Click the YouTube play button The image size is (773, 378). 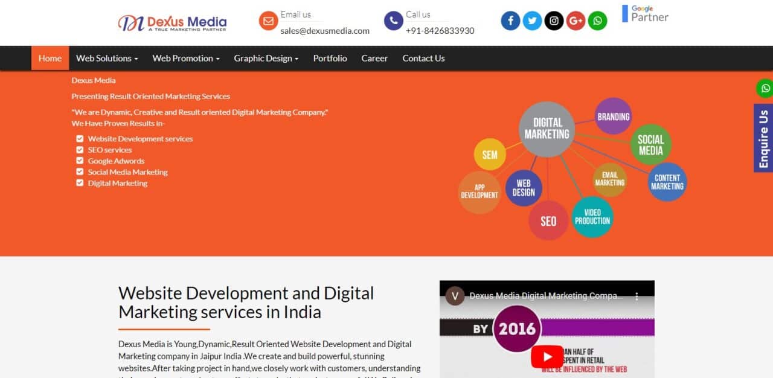click(x=547, y=356)
